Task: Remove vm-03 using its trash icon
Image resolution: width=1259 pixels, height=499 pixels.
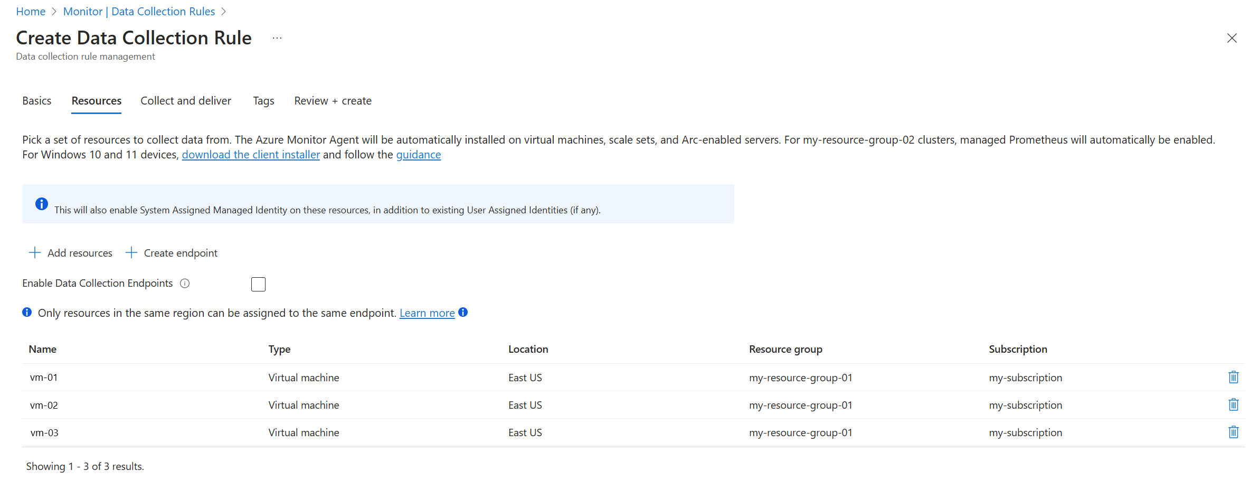Action: (1233, 432)
